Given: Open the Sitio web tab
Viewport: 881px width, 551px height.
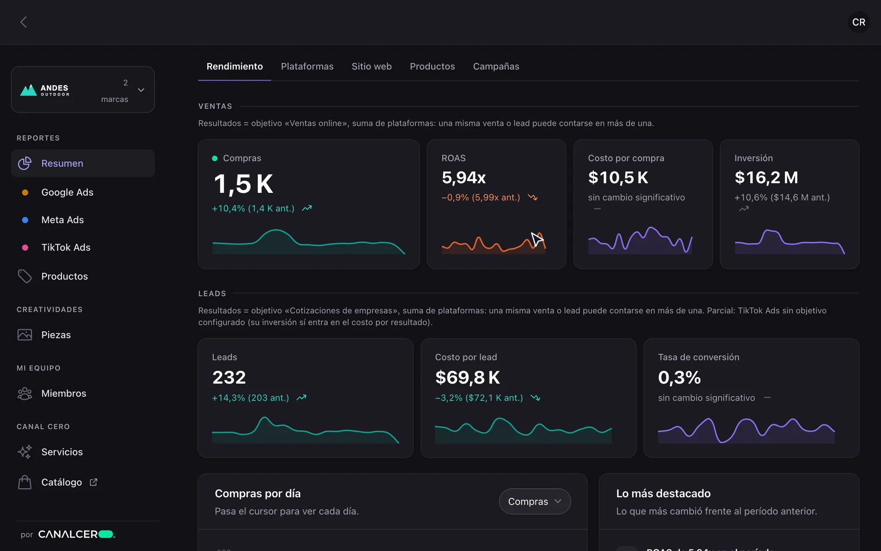Looking at the screenshot, I should (x=372, y=66).
